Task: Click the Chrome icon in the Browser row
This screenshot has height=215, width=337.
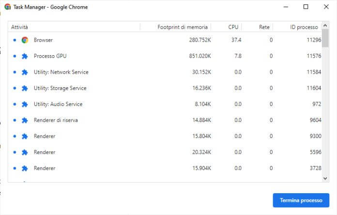Action: [25, 40]
